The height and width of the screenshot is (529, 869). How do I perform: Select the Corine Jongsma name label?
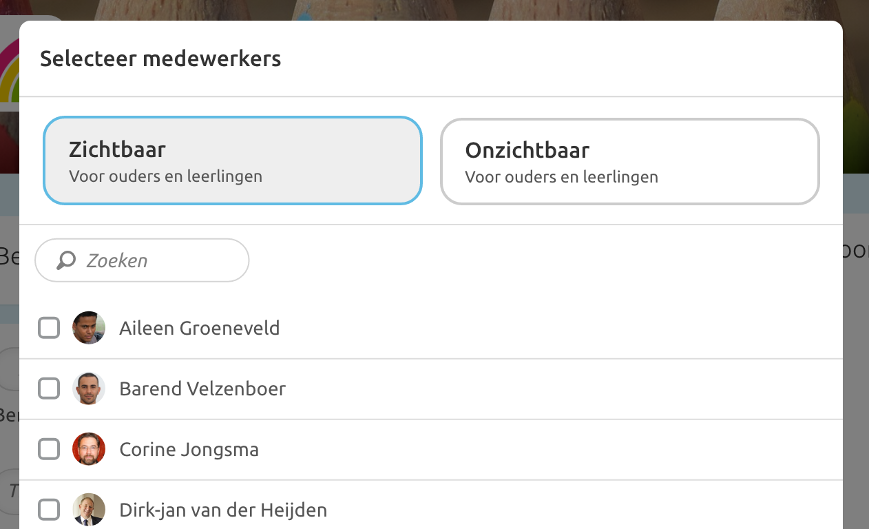click(189, 450)
